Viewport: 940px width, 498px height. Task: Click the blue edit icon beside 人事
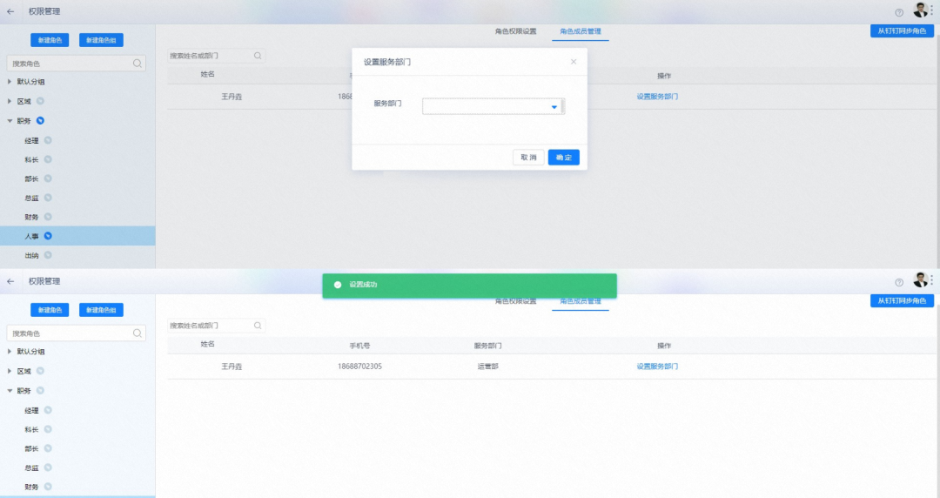(48, 236)
